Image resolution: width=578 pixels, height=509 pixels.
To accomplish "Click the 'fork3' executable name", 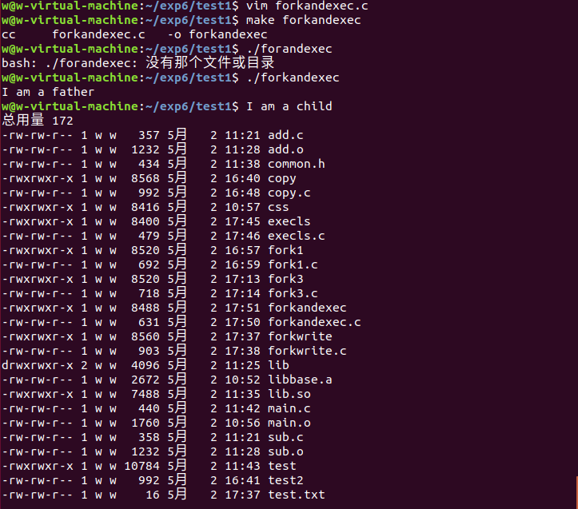I will pyautogui.click(x=285, y=279).
